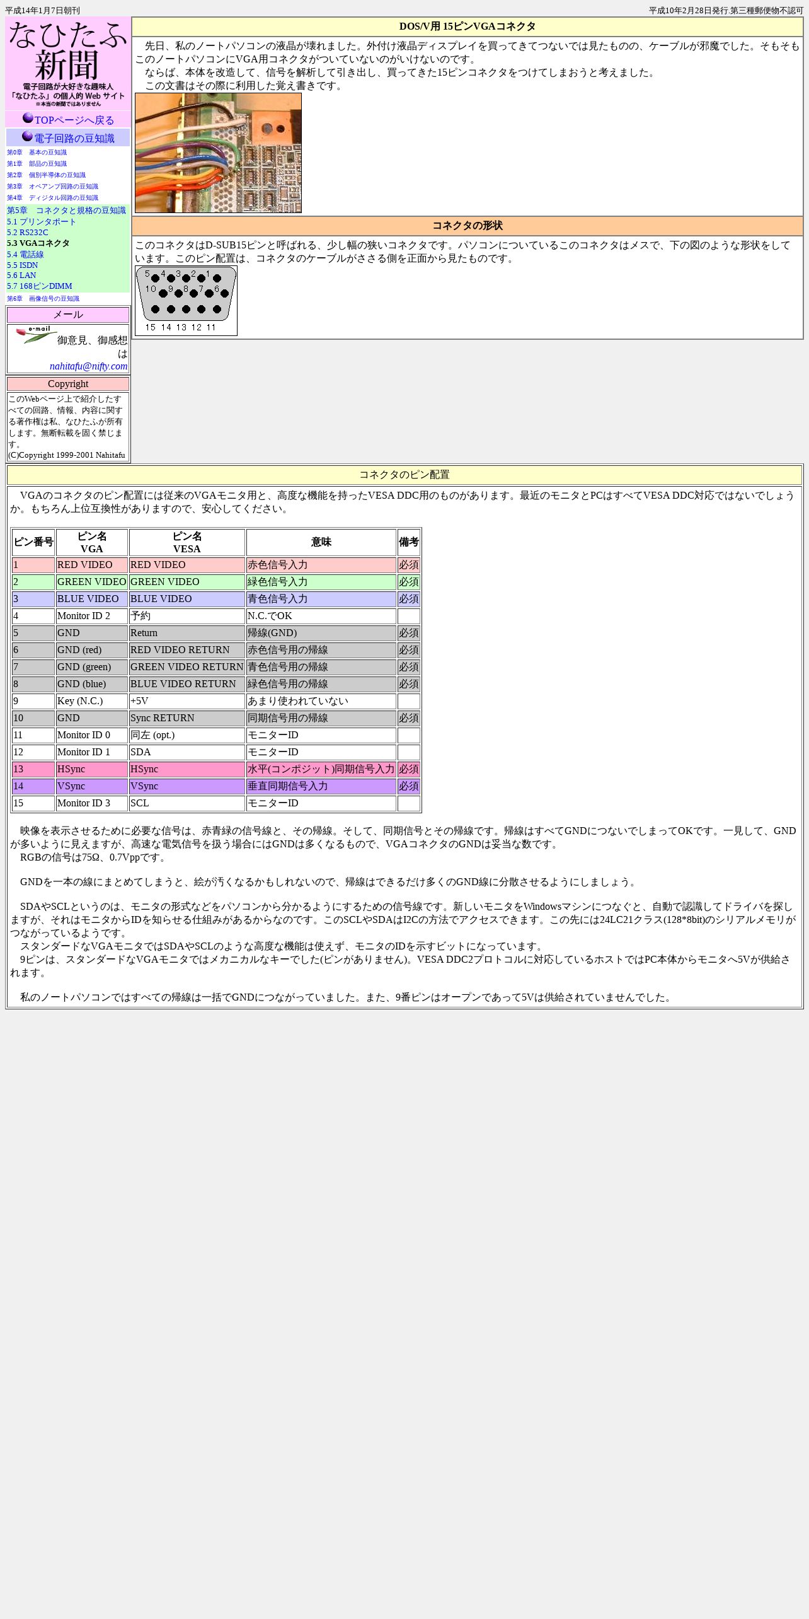The height and width of the screenshot is (1619, 809).
Task: Click the 同左 (opt.) cell
Action: pyautogui.click(x=187, y=735)
